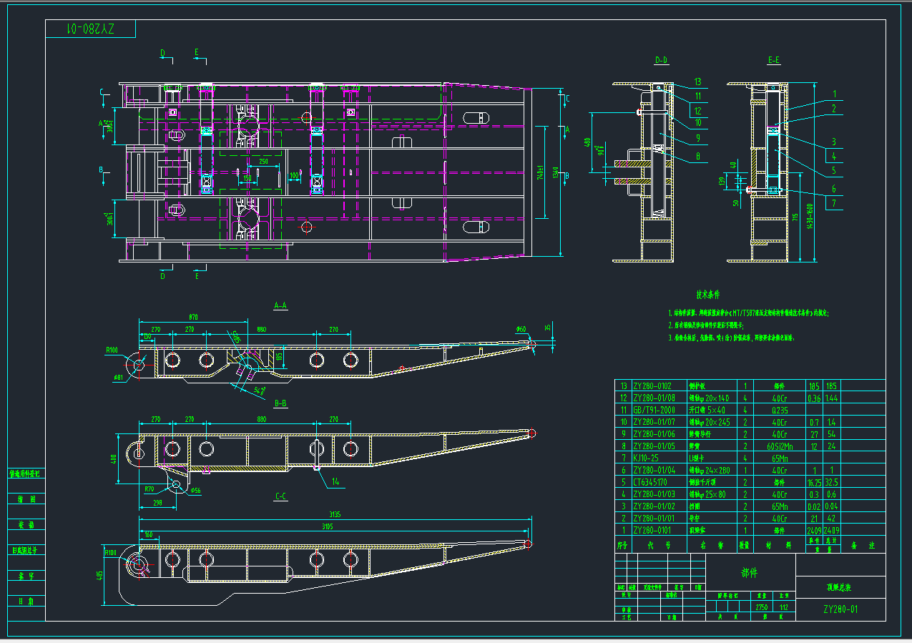912x643 pixels.
Task: Select the "ZY280-01" number in title block
Action: (x=840, y=610)
